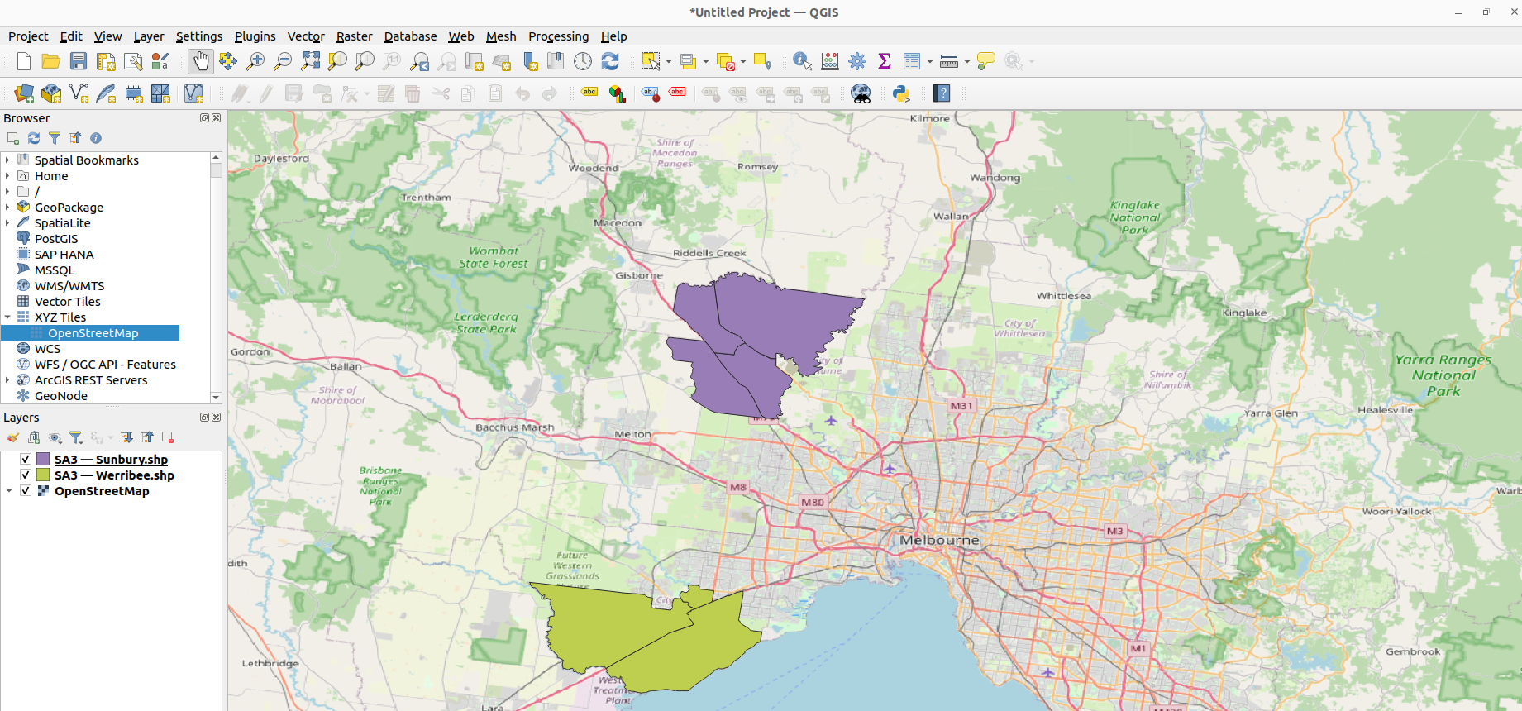The height and width of the screenshot is (711, 1522).
Task: Click the Browser panel scroll down arrow
Action: point(216,398)
